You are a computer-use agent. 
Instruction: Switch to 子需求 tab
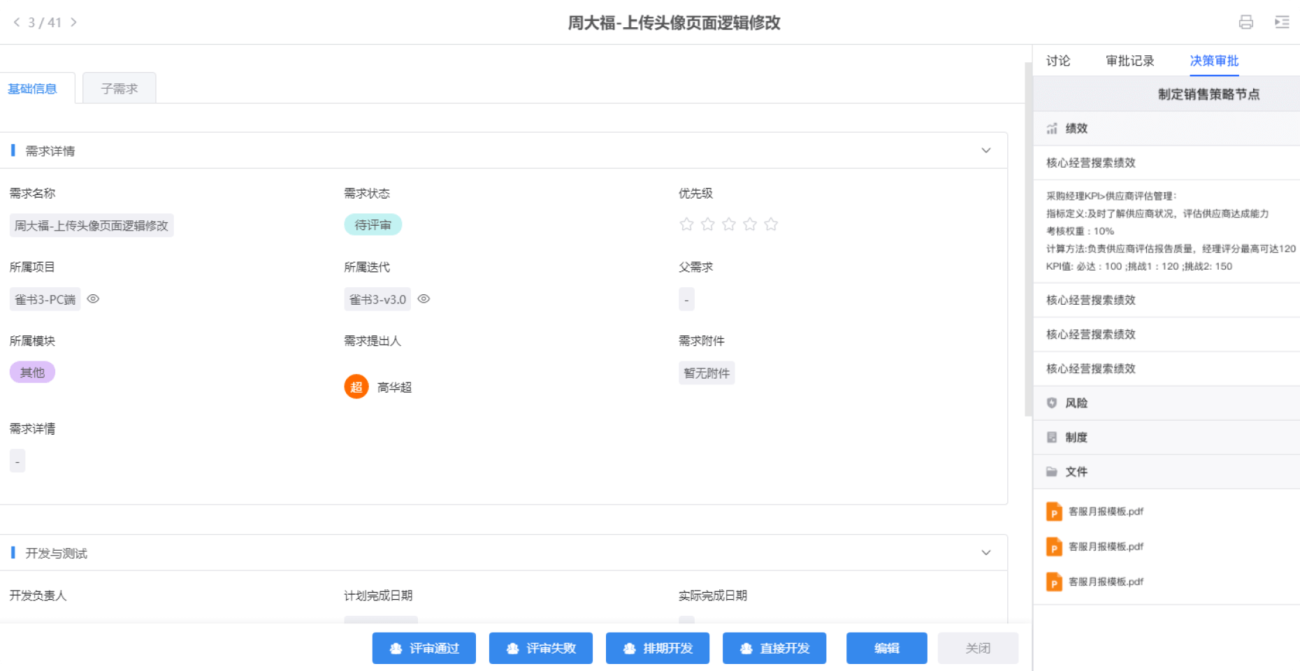click(x=120, y=89)
